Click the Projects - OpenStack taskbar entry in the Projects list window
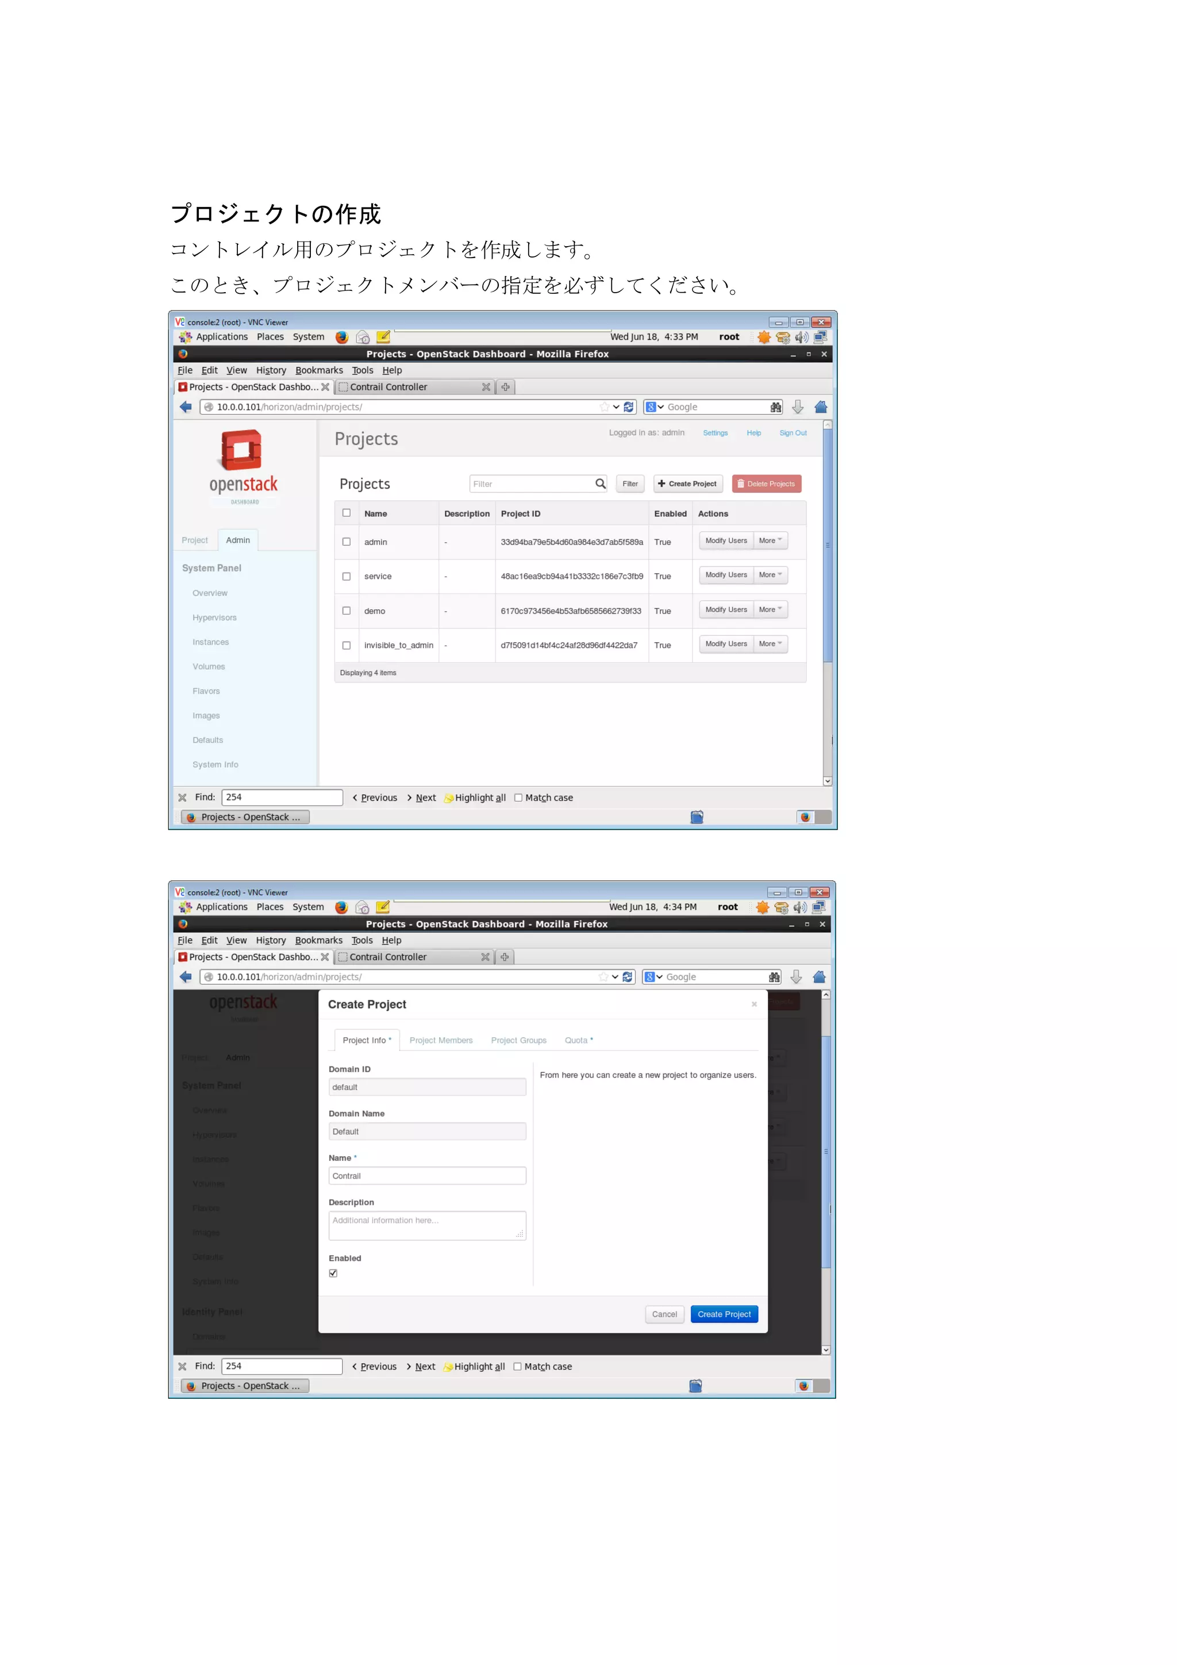Image resolution: width=1177 pixels, height=1665 pixels. point(245,818)
